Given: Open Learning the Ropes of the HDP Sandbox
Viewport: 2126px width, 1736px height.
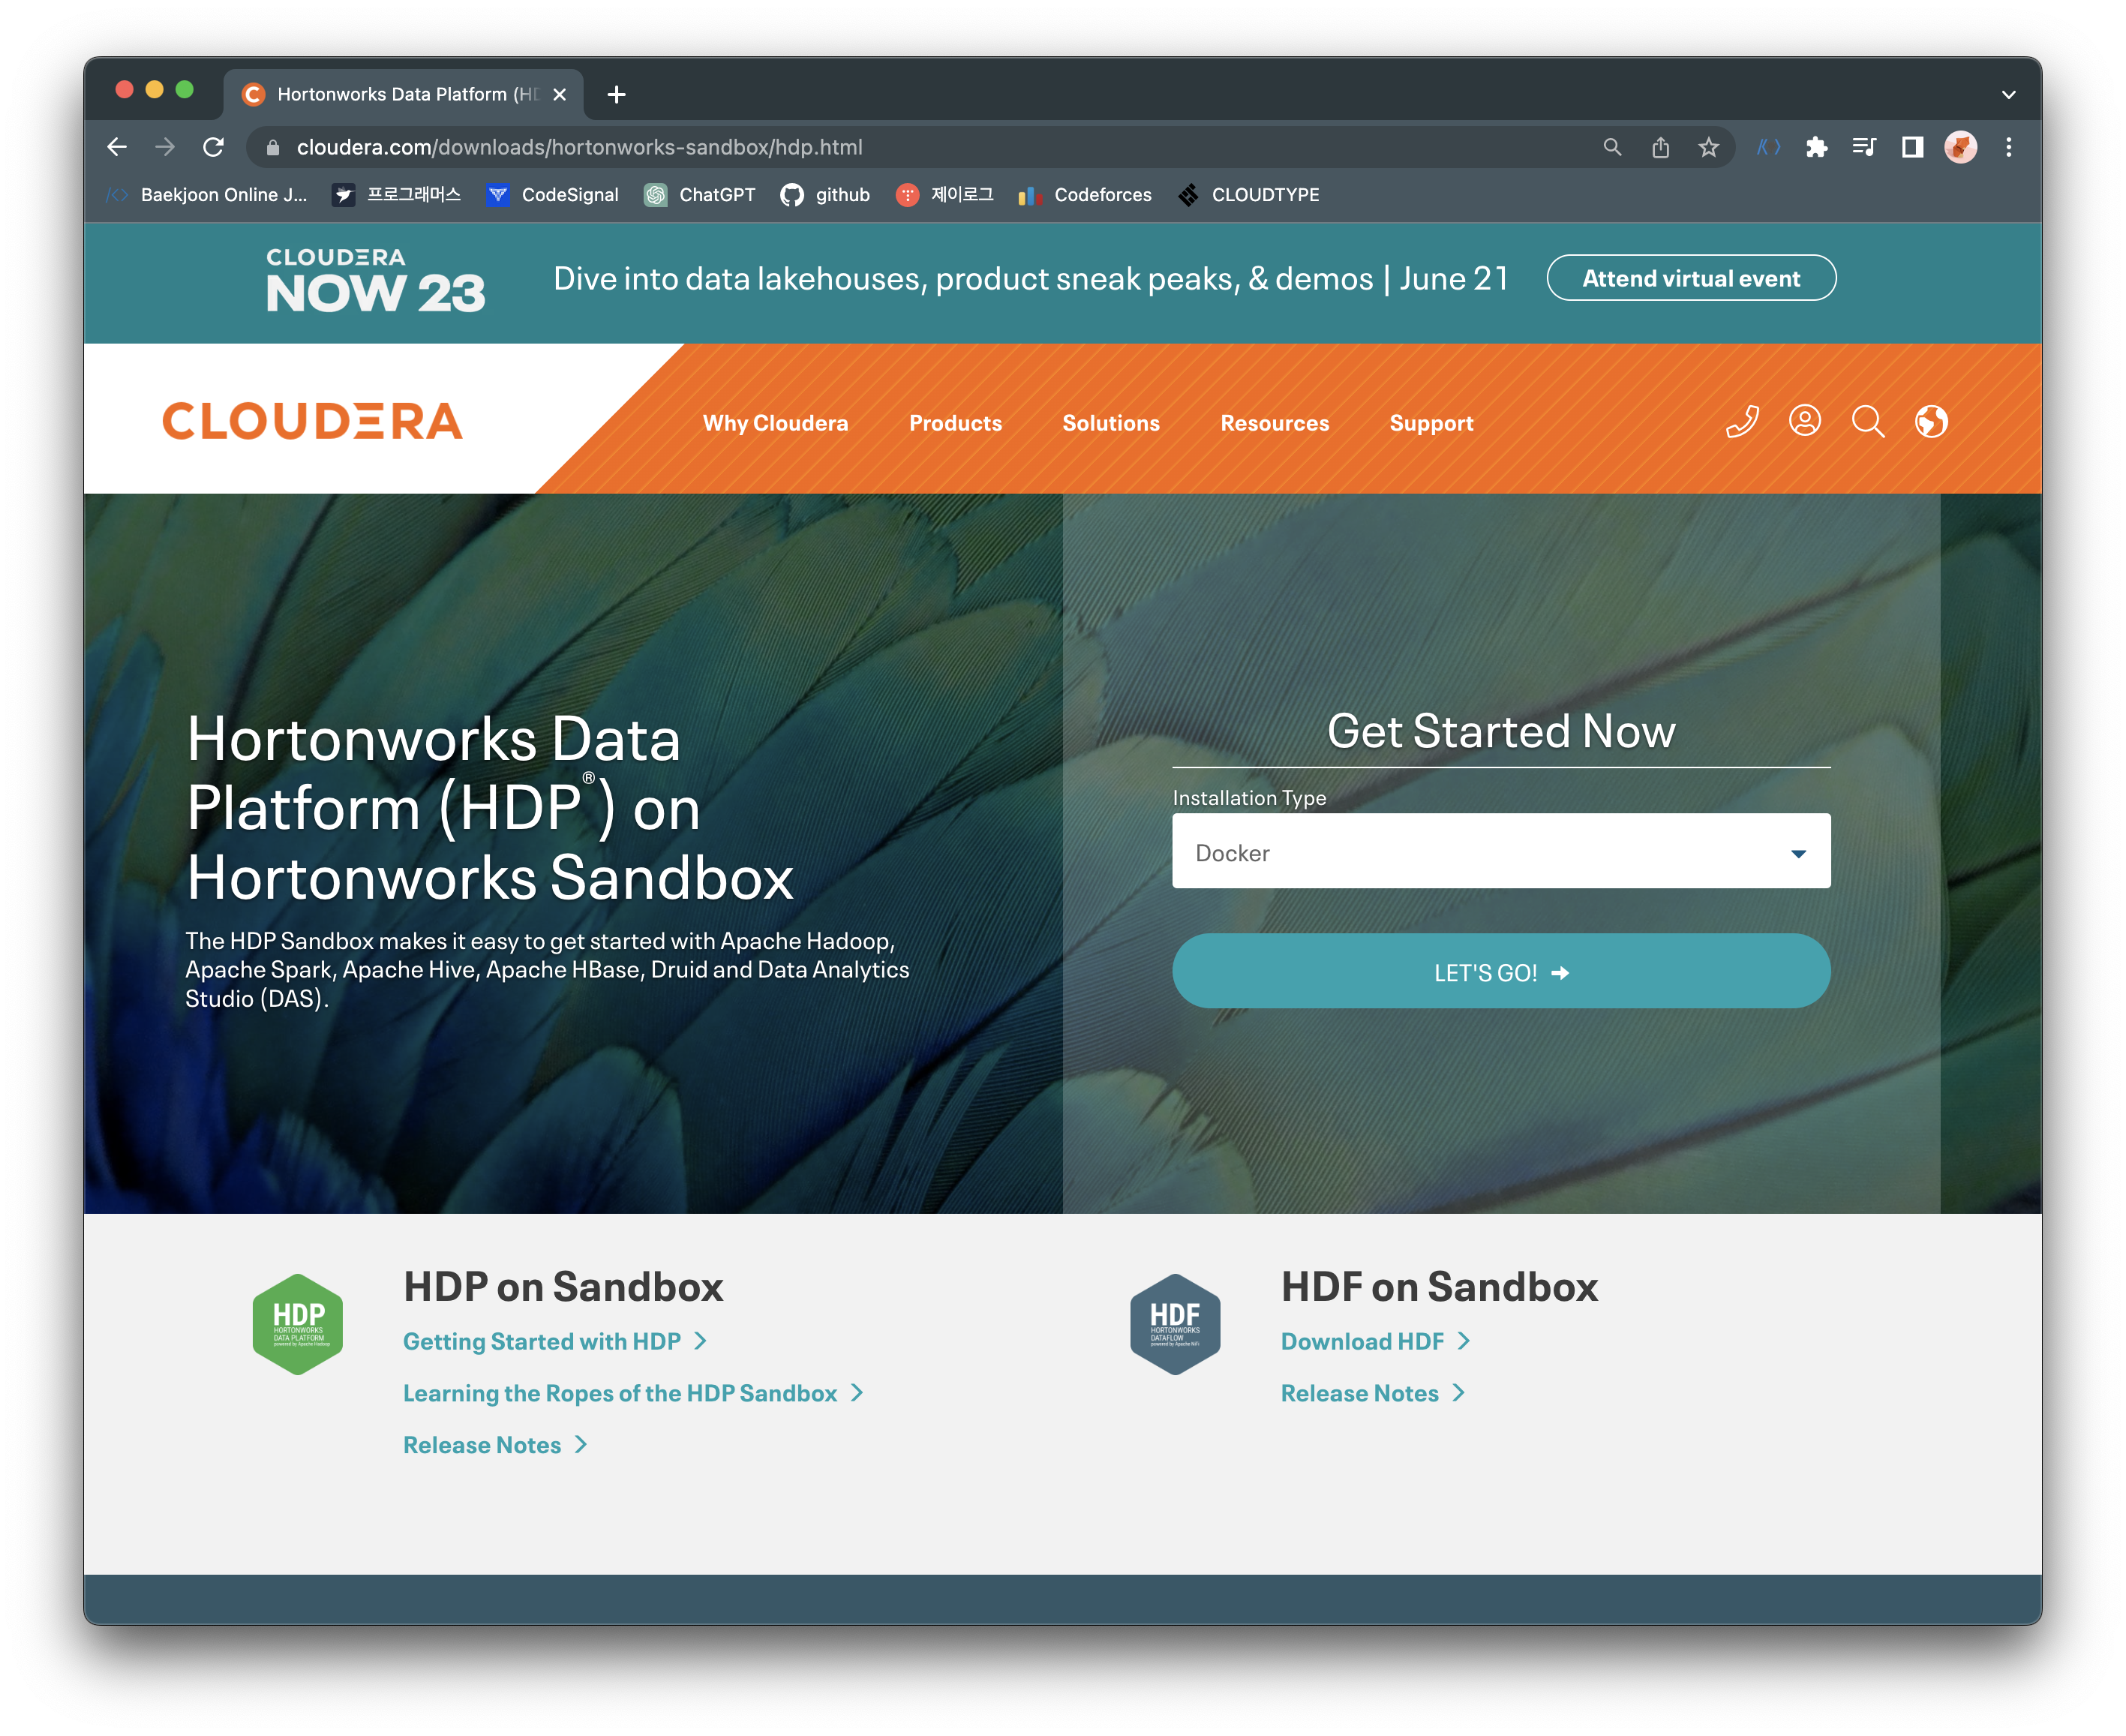Looking at the screenshot, I should coord(633,1394).
